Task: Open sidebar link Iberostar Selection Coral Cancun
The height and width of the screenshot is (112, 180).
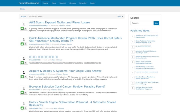Action: coord(147,57)
